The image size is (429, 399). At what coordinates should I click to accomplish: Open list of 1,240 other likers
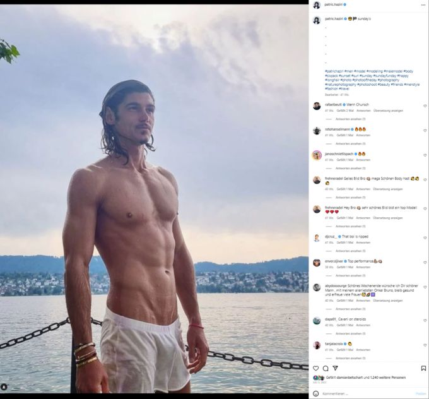388,378
